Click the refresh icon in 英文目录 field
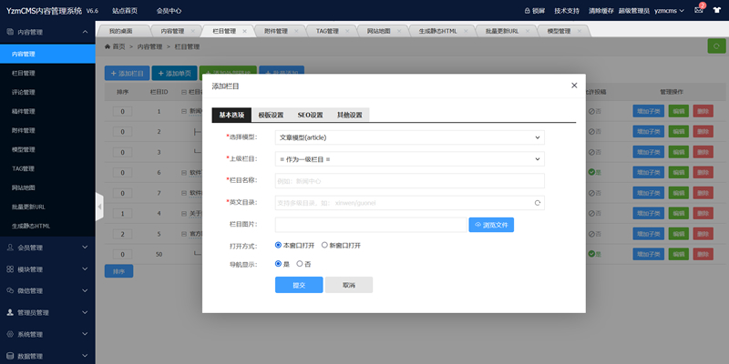The height and width of the screenshot is (364, 729). point(537,203)
